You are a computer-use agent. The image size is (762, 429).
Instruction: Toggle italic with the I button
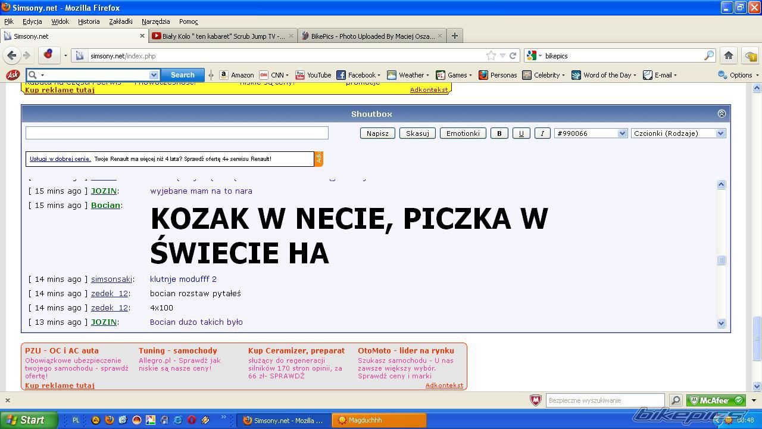point(542,133)
